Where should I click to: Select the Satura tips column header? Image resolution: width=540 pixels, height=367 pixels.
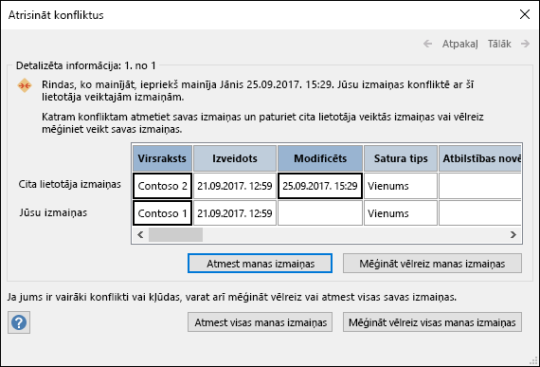click(x=401, y=158)
